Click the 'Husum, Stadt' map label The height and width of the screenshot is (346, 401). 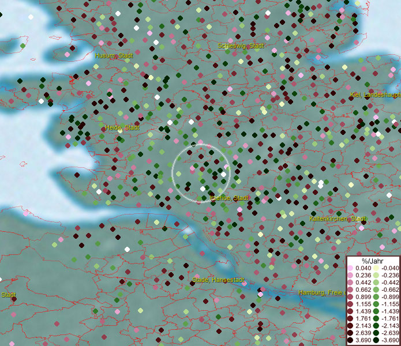(114, 55)
